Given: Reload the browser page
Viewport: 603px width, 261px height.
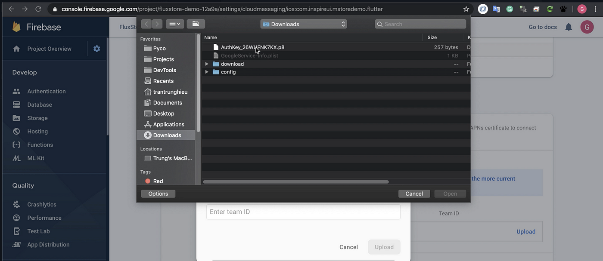Looking at the screenshot, I should [x=38, y=9].
